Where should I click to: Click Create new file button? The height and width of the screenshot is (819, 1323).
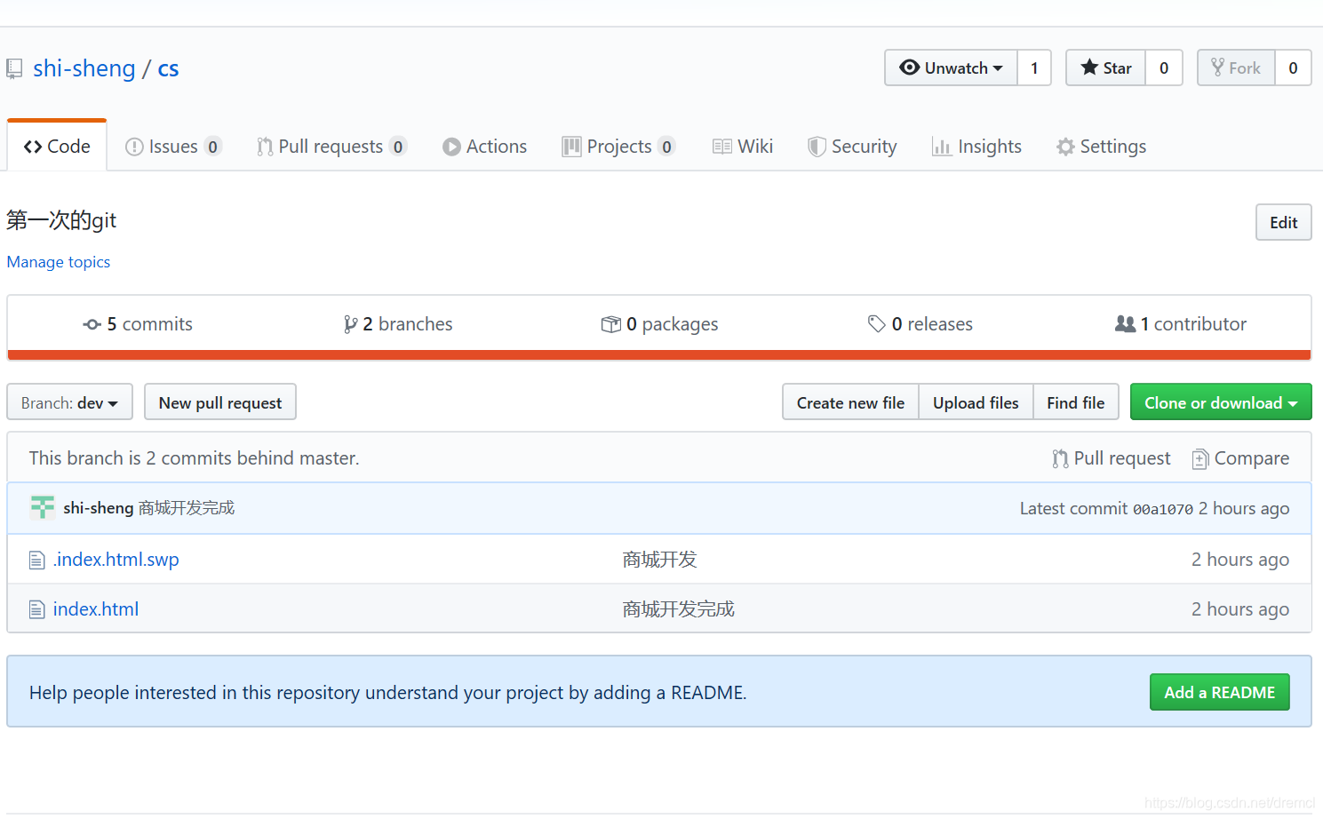click(850, 402)
